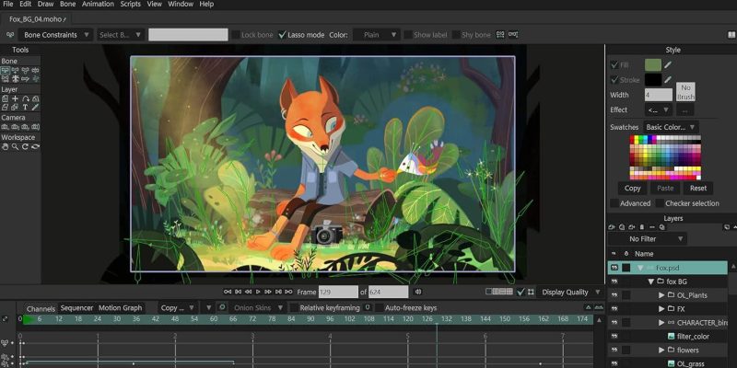Image resolution: width=737 pixels, height=368 pixels.
Task: Enable the Lock bone checkbox
Action: [236, 35]
